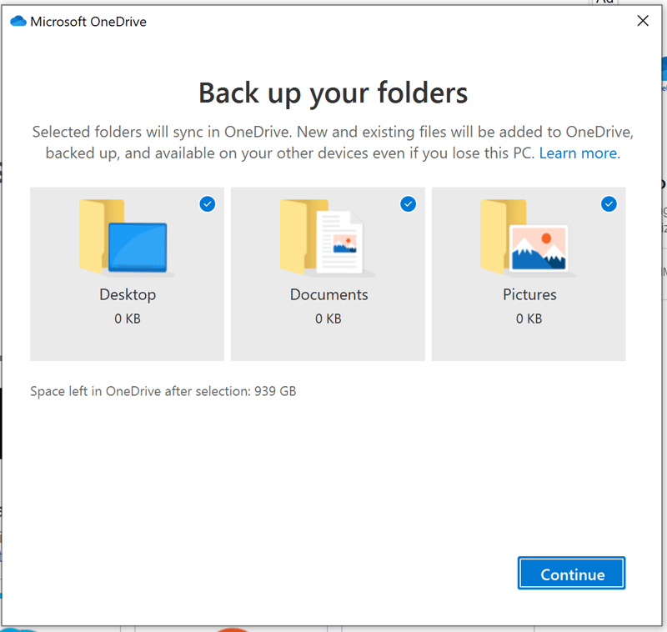The image size is (667, 632).
Task: Click the 0 KB size under Desktop
Action: coord(128,319)
